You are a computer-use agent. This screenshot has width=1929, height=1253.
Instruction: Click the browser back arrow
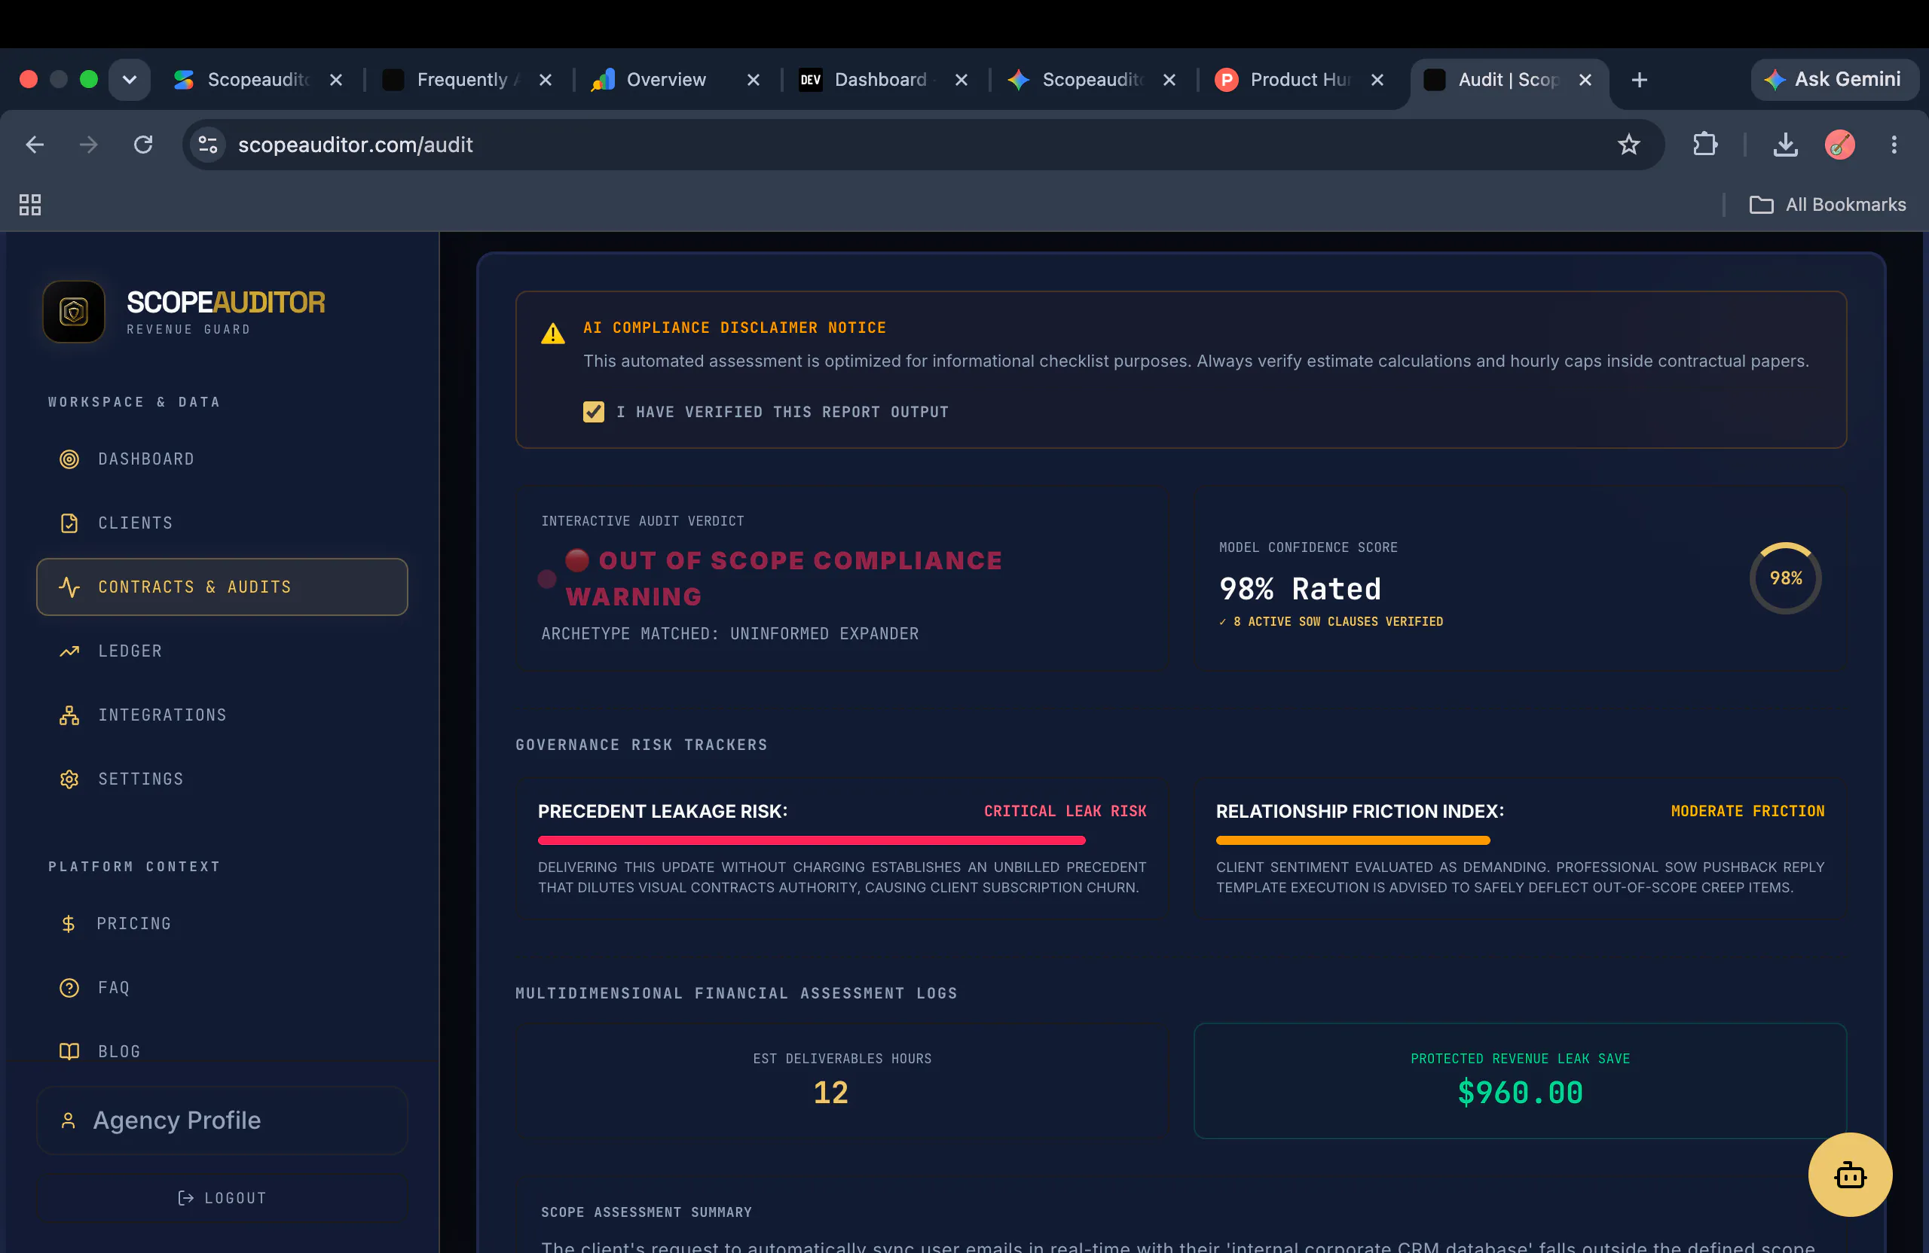click(x=35, y=145)
